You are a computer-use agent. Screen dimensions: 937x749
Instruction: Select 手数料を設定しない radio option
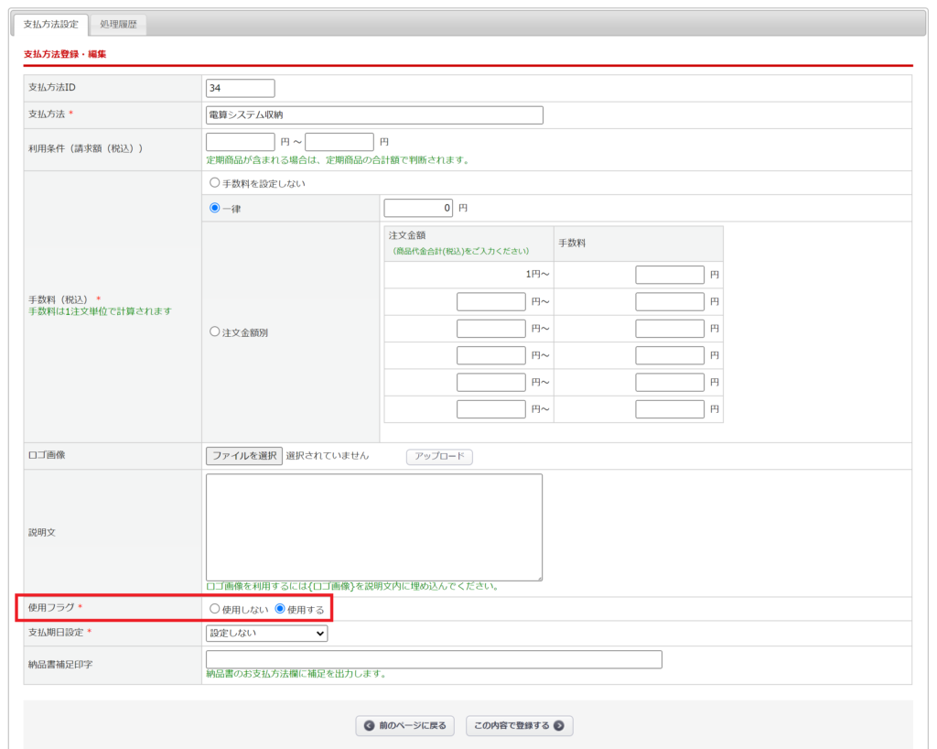[x=215, y=183]
